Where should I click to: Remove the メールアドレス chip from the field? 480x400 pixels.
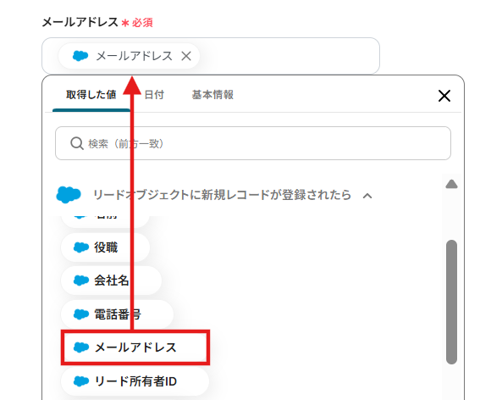186,56
